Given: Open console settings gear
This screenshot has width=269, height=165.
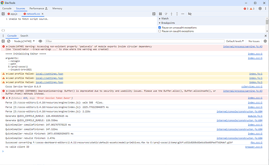Looking at the screenshot, I should click(x=266, y=41).
